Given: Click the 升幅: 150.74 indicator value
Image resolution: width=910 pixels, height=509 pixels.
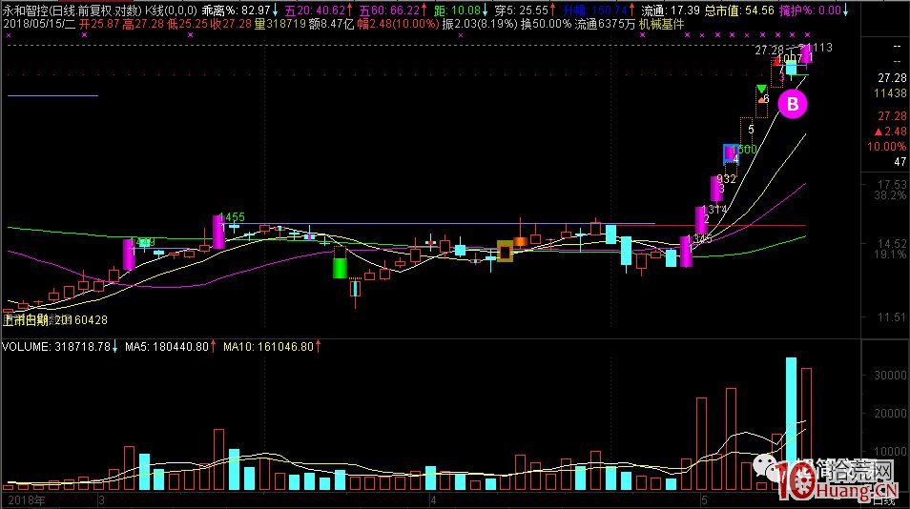Looking at the screenshot, I should coord(599,10).
